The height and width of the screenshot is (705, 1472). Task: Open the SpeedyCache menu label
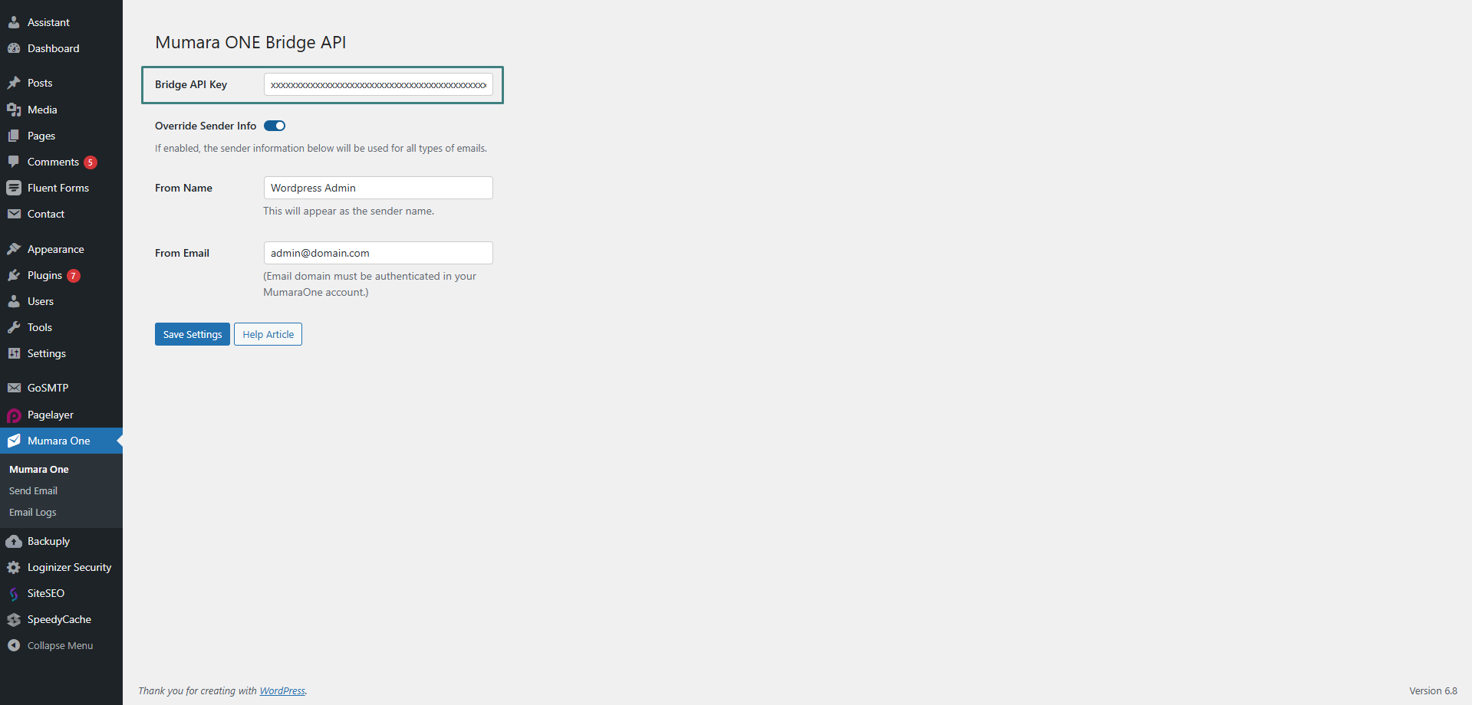59,619
